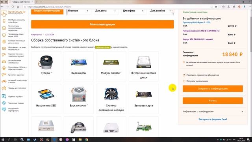Open Мои конфигурации
Image resolution: width=252 pixels, height=142 pixels.
point(102,24)
